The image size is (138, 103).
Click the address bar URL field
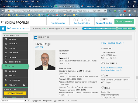pos(51,11)
